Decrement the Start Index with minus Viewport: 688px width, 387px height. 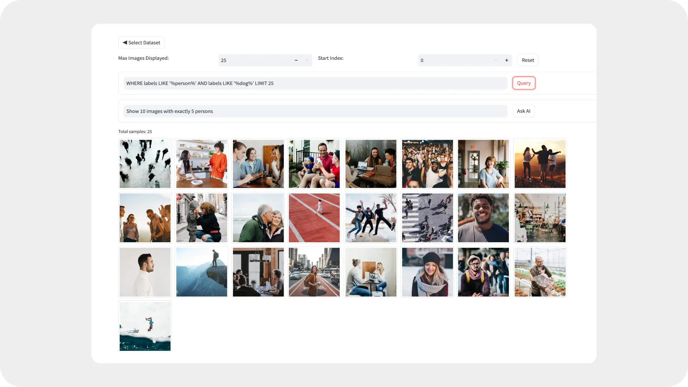coord(496,60)
